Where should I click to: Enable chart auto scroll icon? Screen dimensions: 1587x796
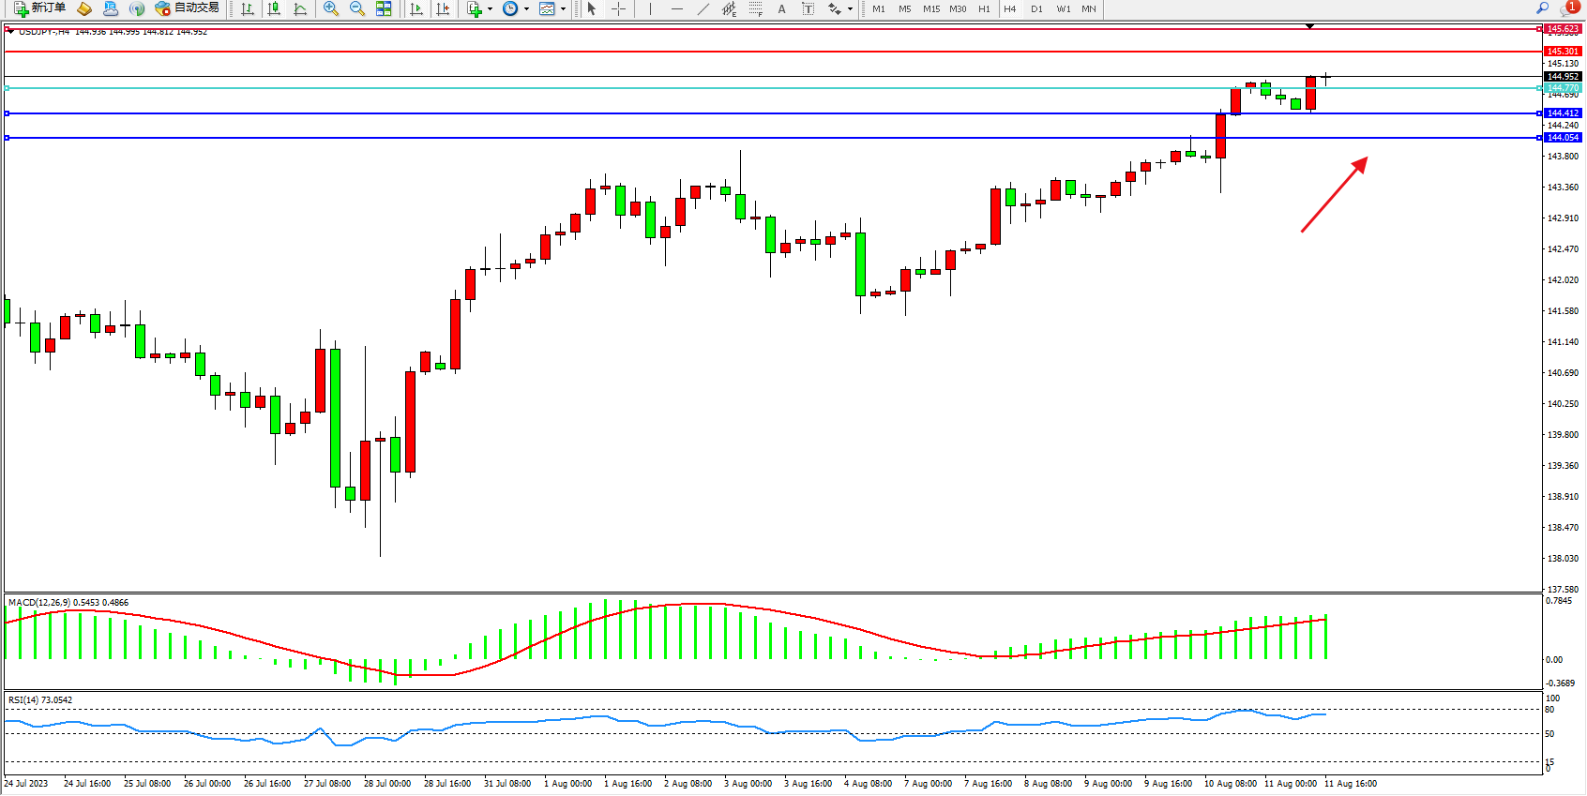click(x=416, y=8)
